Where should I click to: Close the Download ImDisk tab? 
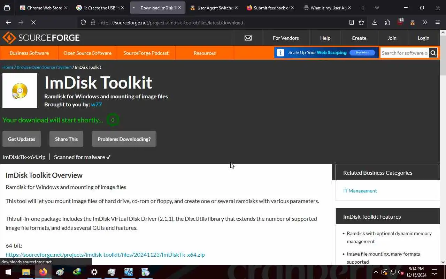179,8
